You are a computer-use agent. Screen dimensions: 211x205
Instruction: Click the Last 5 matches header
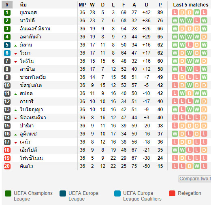click(x=191, y=5)
